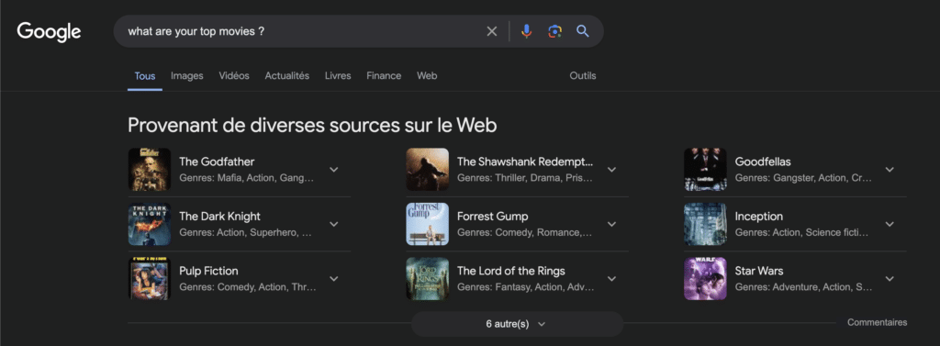Show '6 autre(s)' more movies
Viewport: 940px width, 346px height.
[517, 324]
